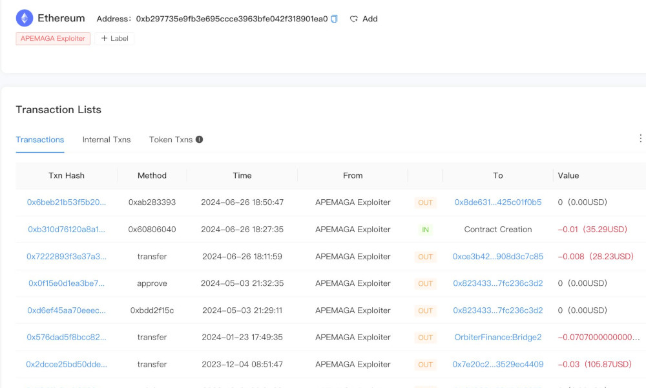Switch to the Token Txns tab
Image resolution: width=646 pixels, height=388 pixels.
[x=171, y=140]
